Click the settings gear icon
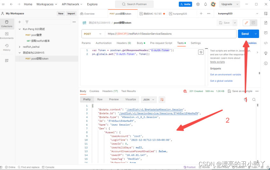 [x=198, y=4]
